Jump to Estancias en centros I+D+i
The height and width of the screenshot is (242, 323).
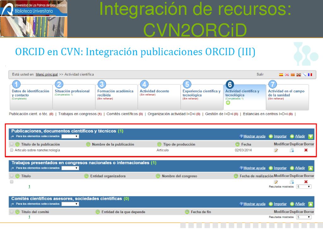(267, 114)
